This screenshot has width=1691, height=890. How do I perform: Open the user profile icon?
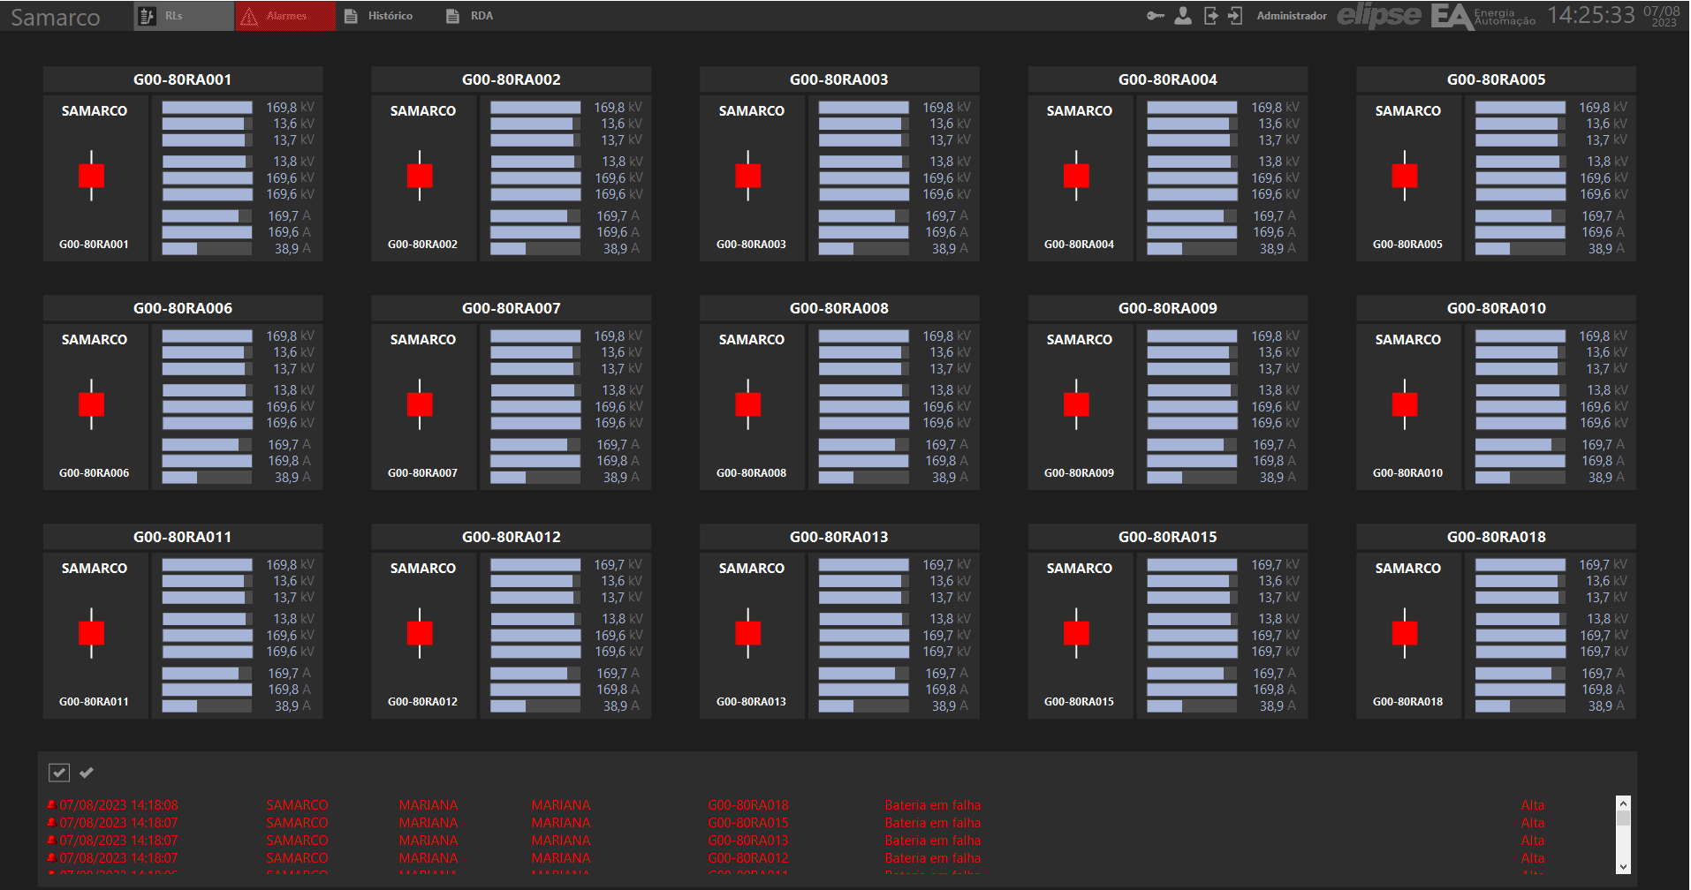[x=1183, y=16]
